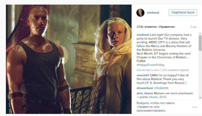Open the #HappyFurianFriday hashtag
Screen dimensions: 202x116
click(150, 65)
